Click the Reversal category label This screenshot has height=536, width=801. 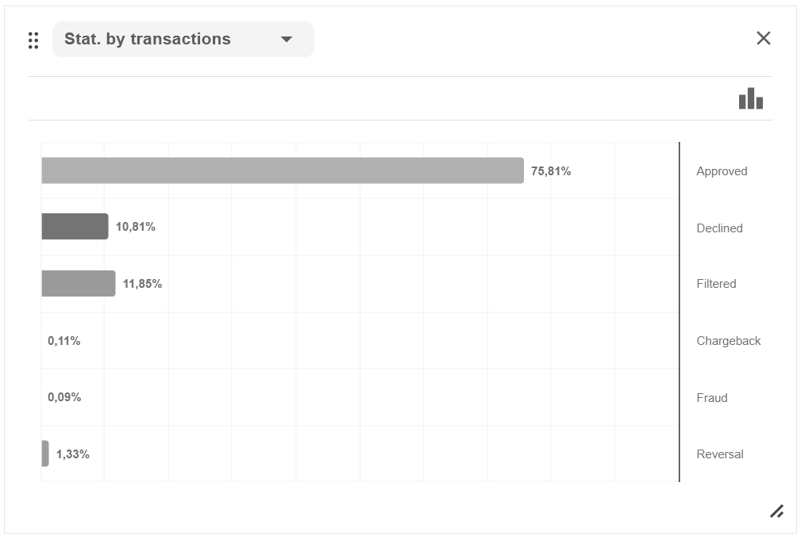pyautogui.click(x=719, y=454)
